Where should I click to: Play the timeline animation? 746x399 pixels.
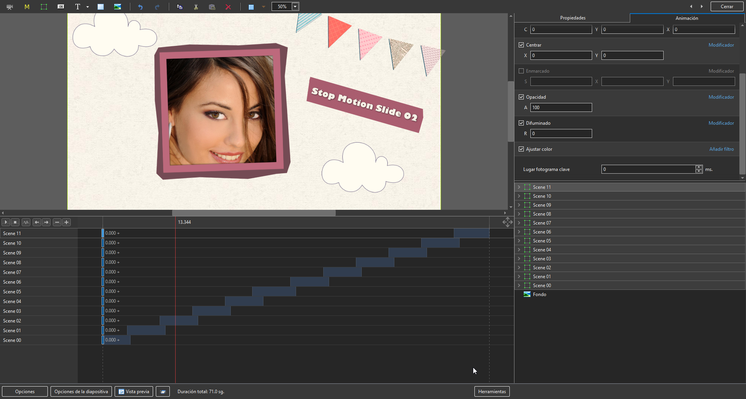pyautogui.click(x=6, y=222)
